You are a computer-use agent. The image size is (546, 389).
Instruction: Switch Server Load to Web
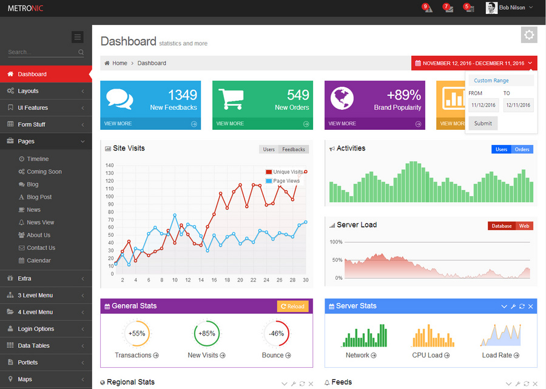524,226
